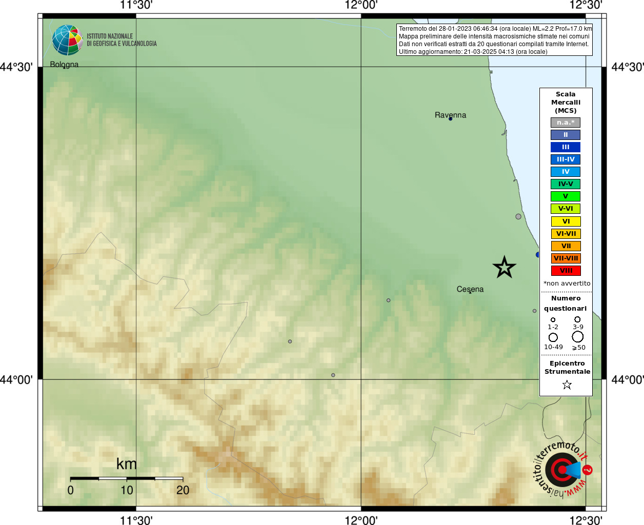Select the III-IV intensity swatch
The height and width of the screenshot is (525, 644).
566,159
